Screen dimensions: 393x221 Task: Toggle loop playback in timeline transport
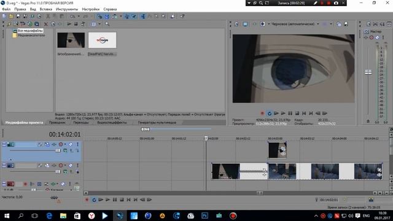(94, 200)
